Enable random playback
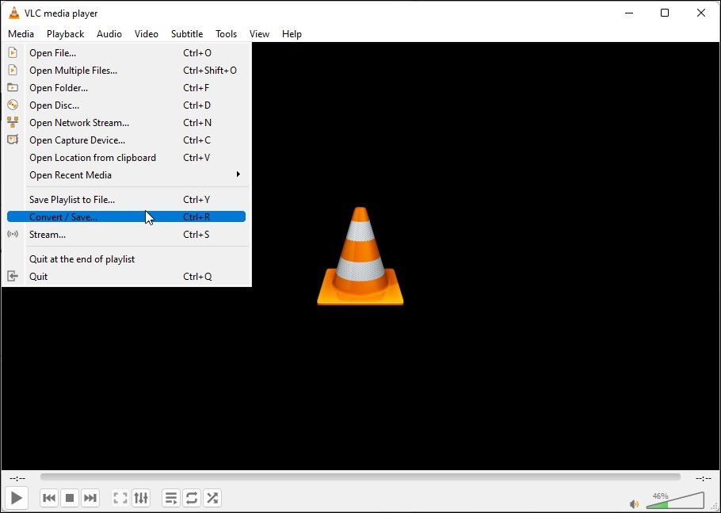Viewport: 721px width, 513px height. point(212,498)
